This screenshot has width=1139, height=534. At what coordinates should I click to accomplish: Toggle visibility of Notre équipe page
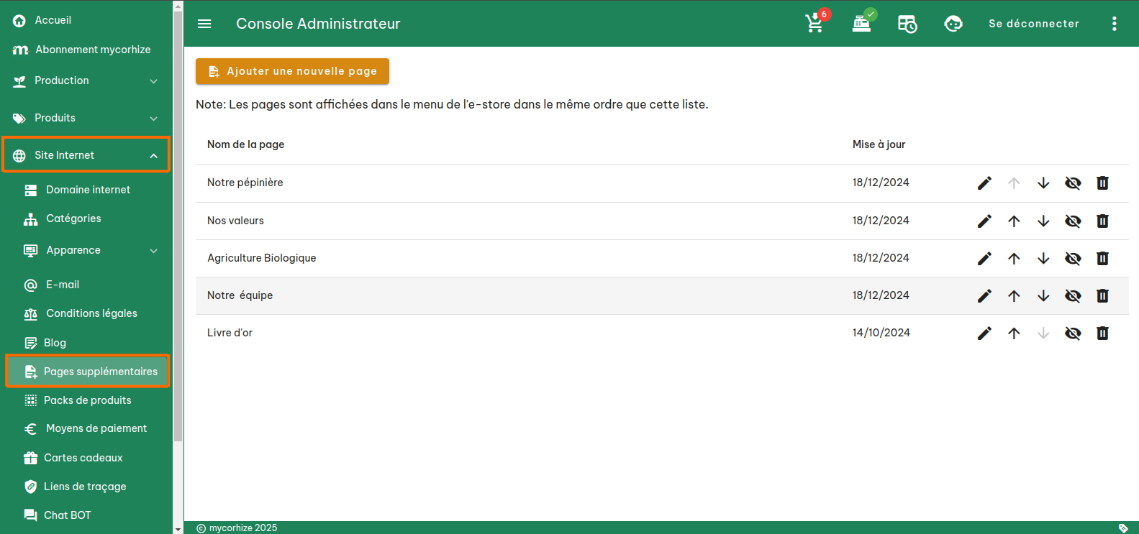pos(1073,296)
